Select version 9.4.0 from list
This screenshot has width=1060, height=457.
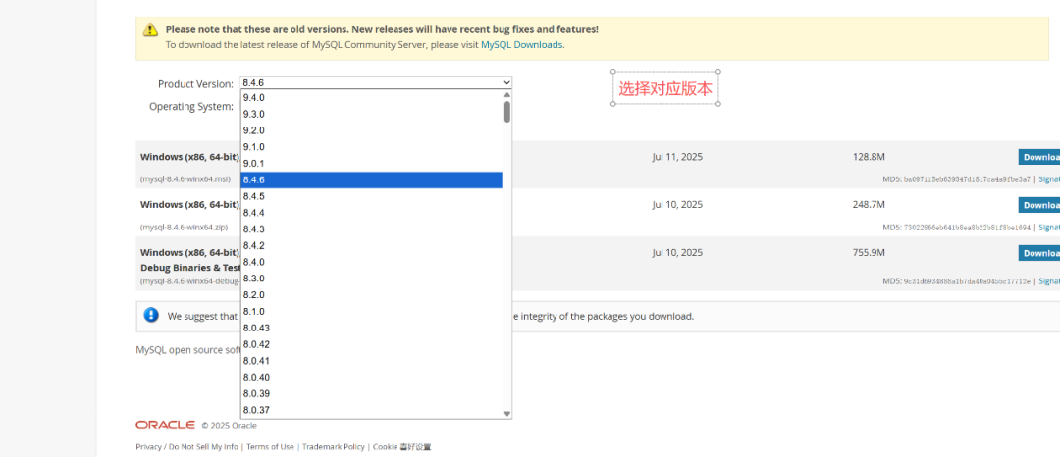(x=371, y=98)
